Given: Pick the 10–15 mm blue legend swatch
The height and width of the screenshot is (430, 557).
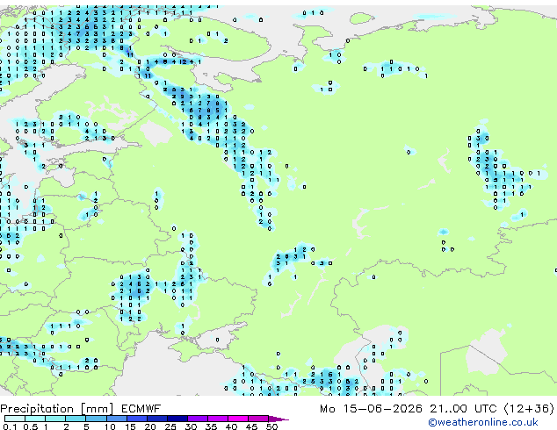Looking at the screenshot, I should point(117,419).
